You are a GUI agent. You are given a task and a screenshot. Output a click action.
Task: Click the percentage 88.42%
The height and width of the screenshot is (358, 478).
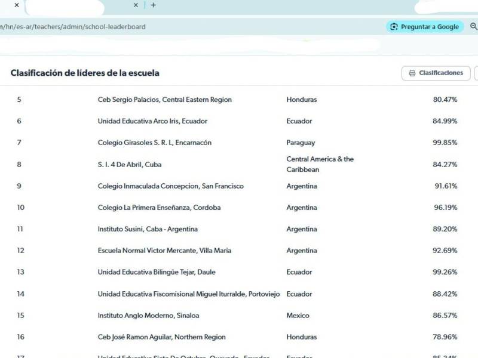[445, 294]
